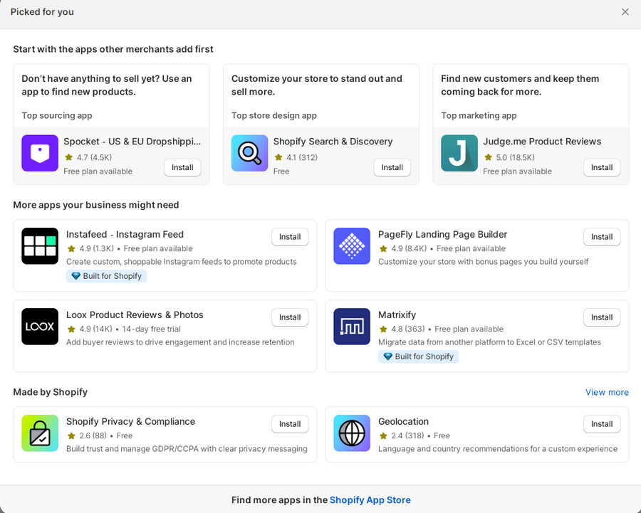Click the Instafeed 4.9 (1.3K) rating
The height and width of the screenshot is (513, 641).
tap(90, 248)
